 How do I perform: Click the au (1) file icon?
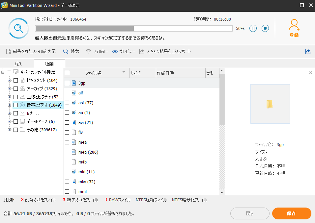click(x=74, y=112)
